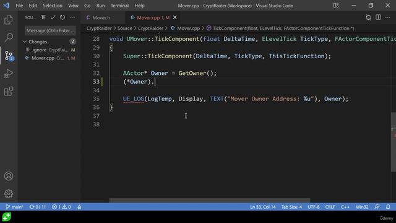The height and width of the screenshot is (223, 396).
Task: Open the Help menu
Action: pyautogui.click(x=139, y=6)
